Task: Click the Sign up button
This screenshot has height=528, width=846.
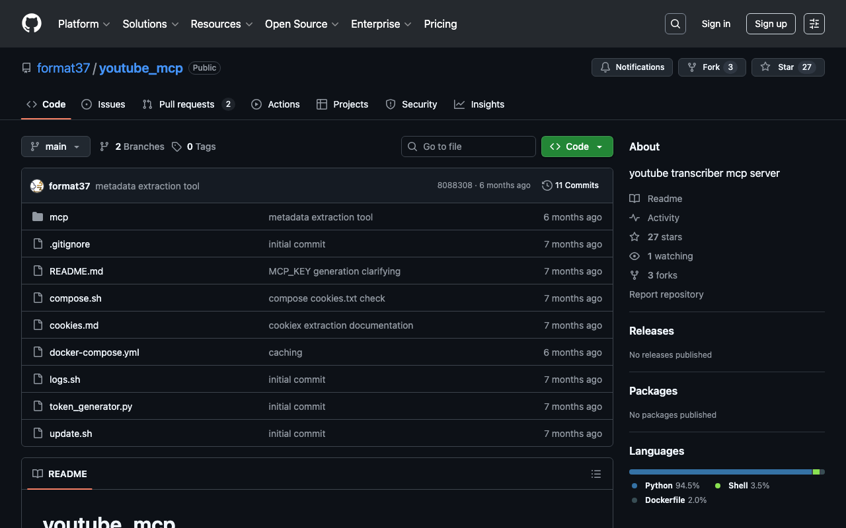Action: [x=770, y=24]
